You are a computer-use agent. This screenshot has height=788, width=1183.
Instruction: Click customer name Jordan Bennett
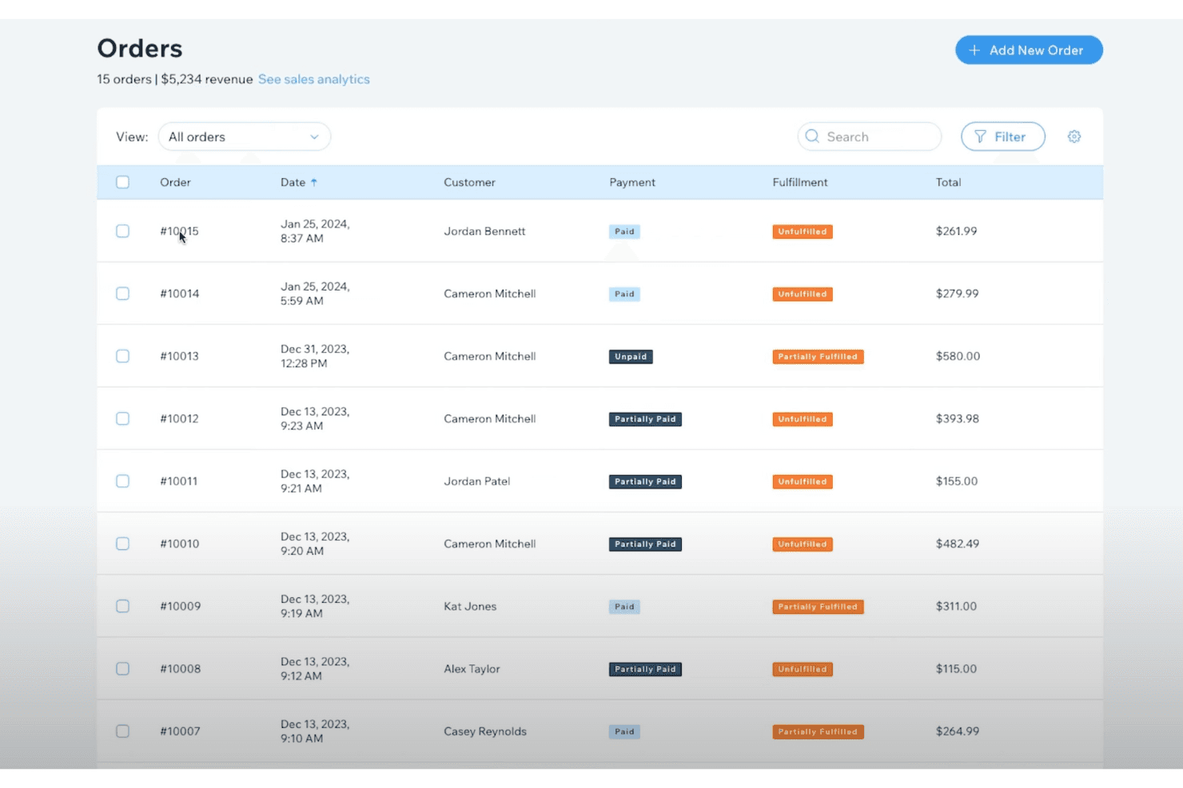484,231
